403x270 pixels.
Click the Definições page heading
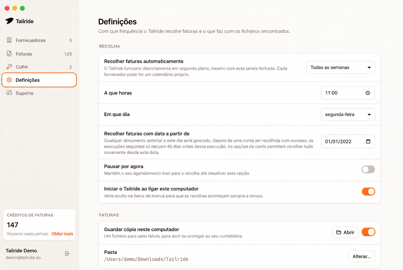point(117,22)
